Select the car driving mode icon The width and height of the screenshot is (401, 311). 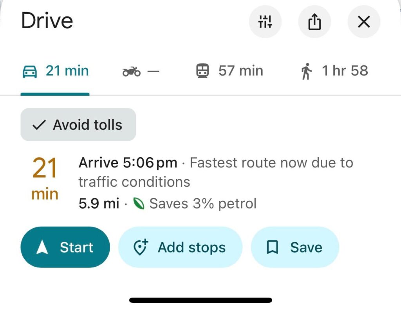(30, 71)
